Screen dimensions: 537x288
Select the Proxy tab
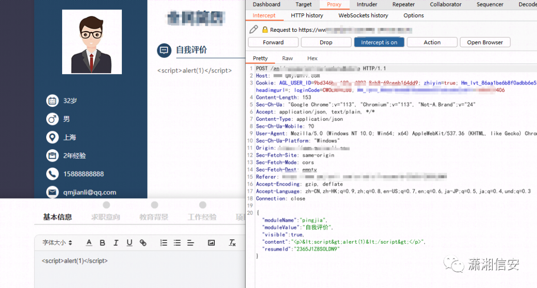(x=334, y=4)
